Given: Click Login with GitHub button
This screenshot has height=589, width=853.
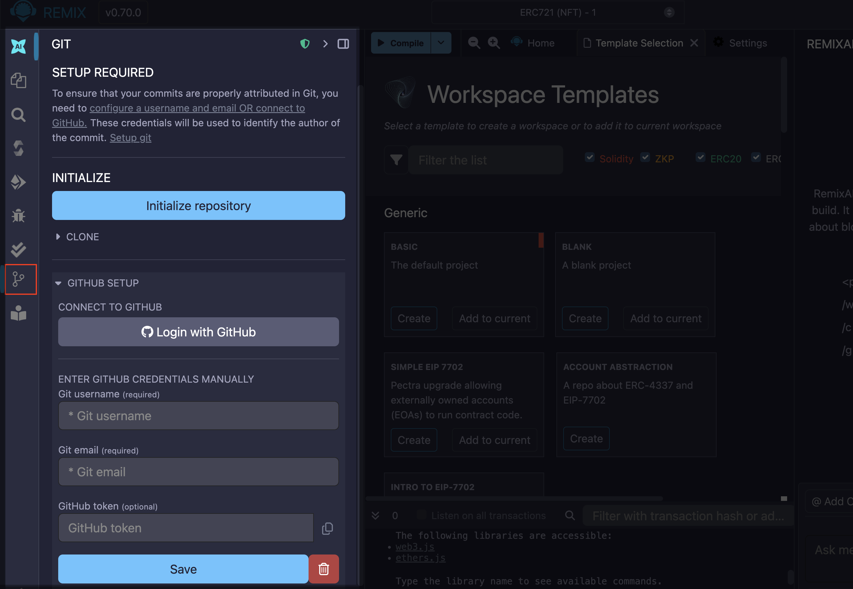Looking at the screenshot, I should point(199,332).
